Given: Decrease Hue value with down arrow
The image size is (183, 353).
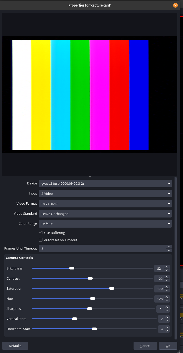Looking at the screenshot, I should coord(167,301).
